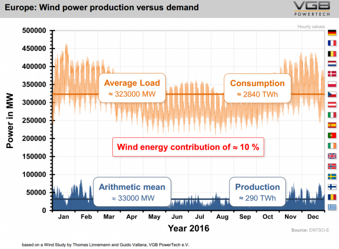Click the Norwegian flag icon
339x249 pixels.
(332, 166)
